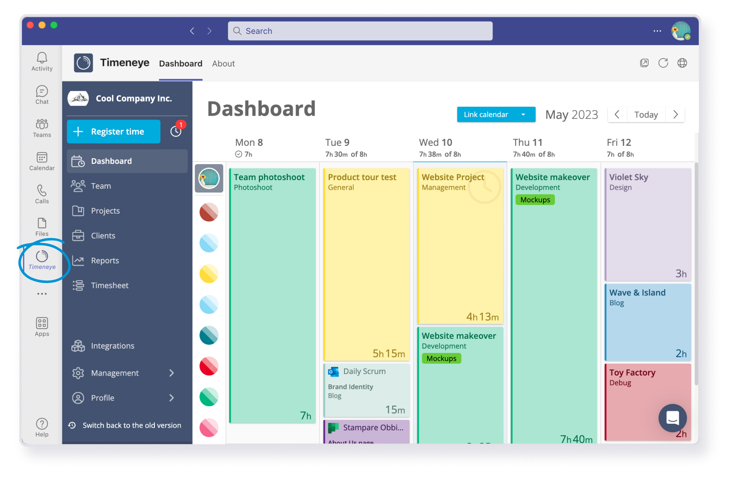Open the Link calendar dropdown arrow
The height and width of the screenshot is (479, 731).
[x=524, y=114]
